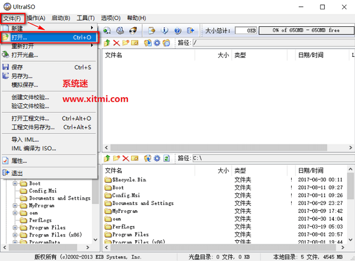Click the image pane path field
This screenshot has height=261, width=355.
(274, 42)
